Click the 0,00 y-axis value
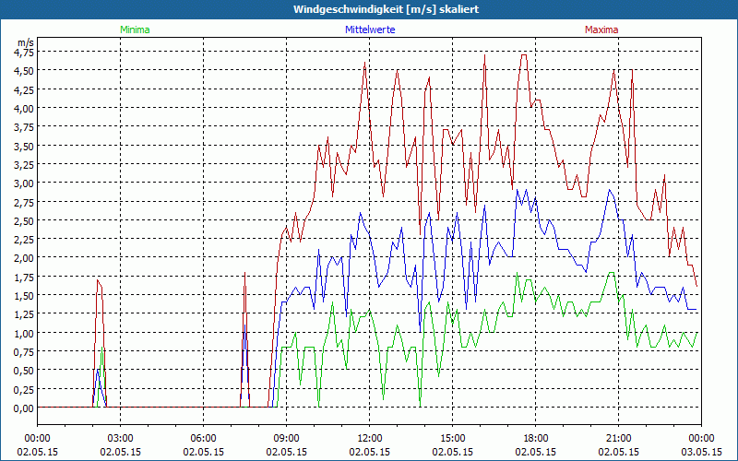Image resolution: width=738 pixels, height=461 pixels. tap(24, 408)
